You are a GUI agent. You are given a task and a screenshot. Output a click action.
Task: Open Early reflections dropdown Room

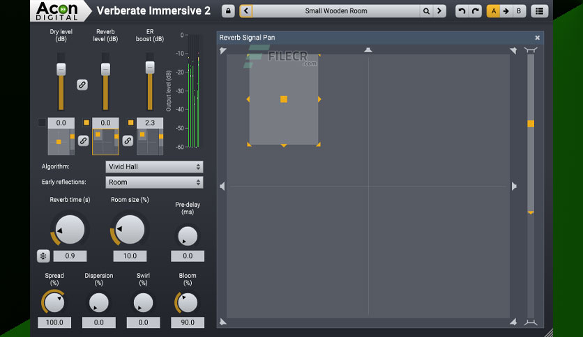(154, 182)
